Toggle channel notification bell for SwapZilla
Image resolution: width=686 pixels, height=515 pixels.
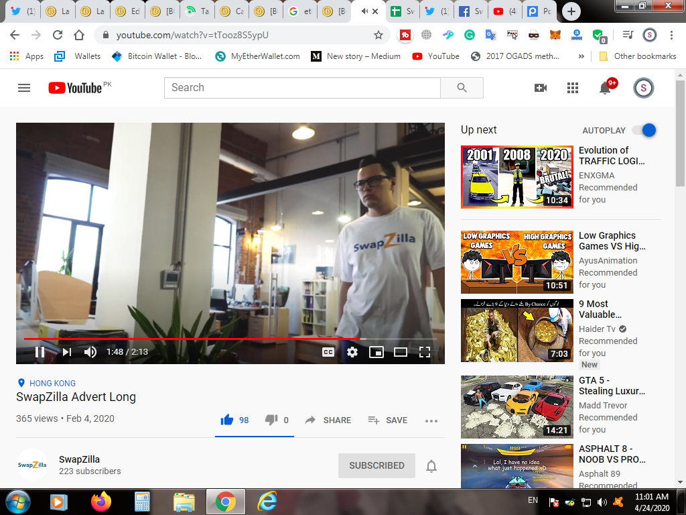431,466
